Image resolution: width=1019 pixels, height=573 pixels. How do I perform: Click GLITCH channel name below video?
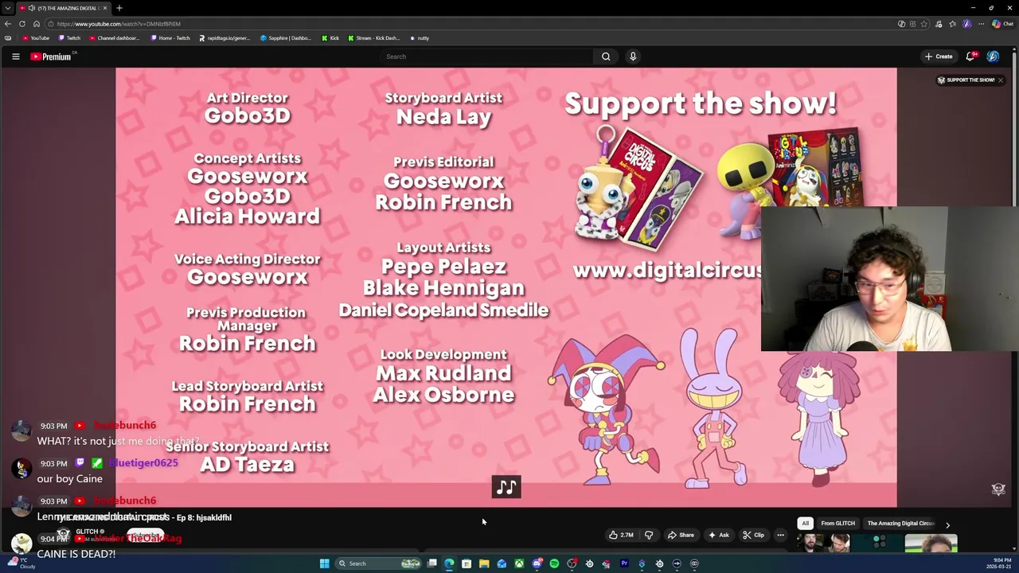click(x=88, y=532)
